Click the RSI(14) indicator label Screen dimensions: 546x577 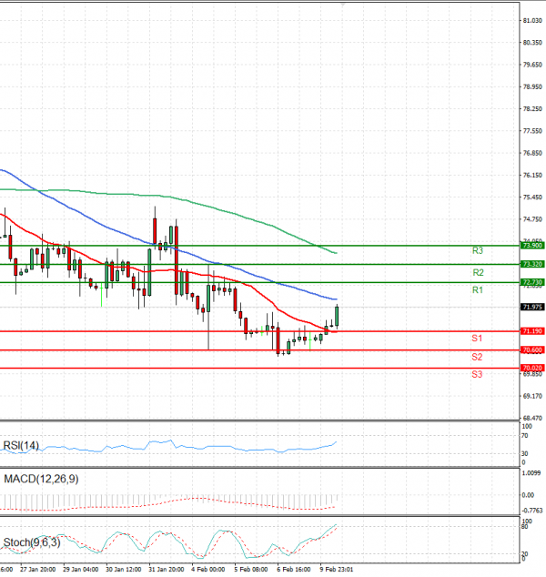[x=21, y=446]
